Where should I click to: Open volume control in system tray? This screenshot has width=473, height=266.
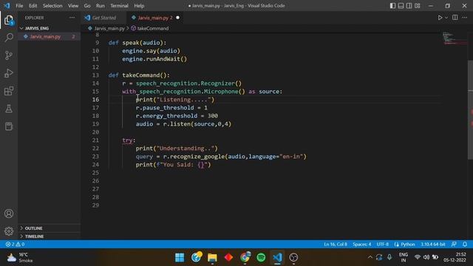[426, 257]
